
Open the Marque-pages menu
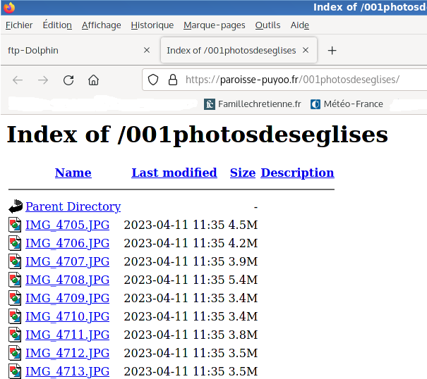point(214,25)
